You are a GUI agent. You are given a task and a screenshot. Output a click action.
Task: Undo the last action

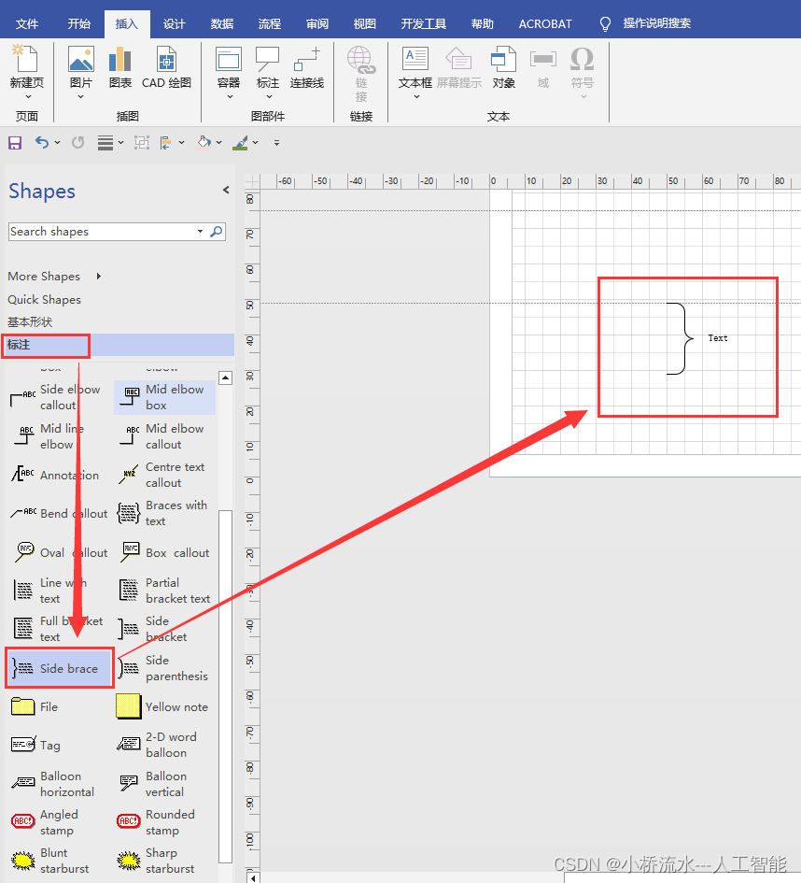(42, 142)
